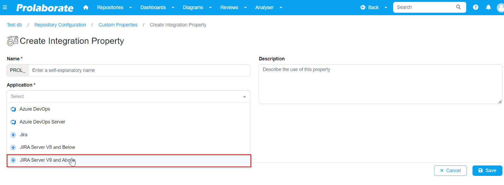
Task: Click the Back button
Action: (369, 7)
